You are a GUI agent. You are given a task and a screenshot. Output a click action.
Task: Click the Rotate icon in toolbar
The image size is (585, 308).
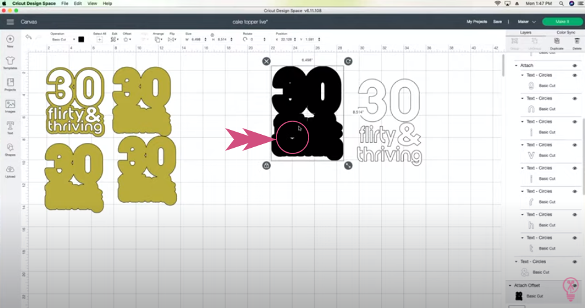coord(245,39)
